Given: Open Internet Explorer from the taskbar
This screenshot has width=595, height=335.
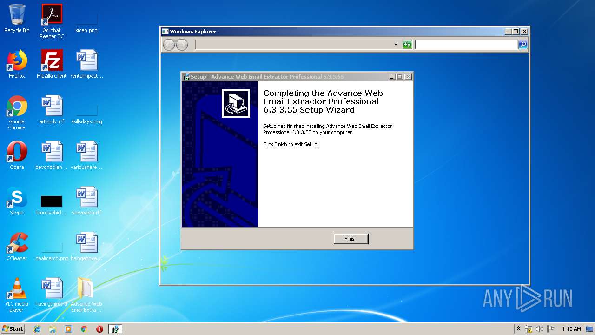Looking at the screenshot, I should tap(37, 329).
